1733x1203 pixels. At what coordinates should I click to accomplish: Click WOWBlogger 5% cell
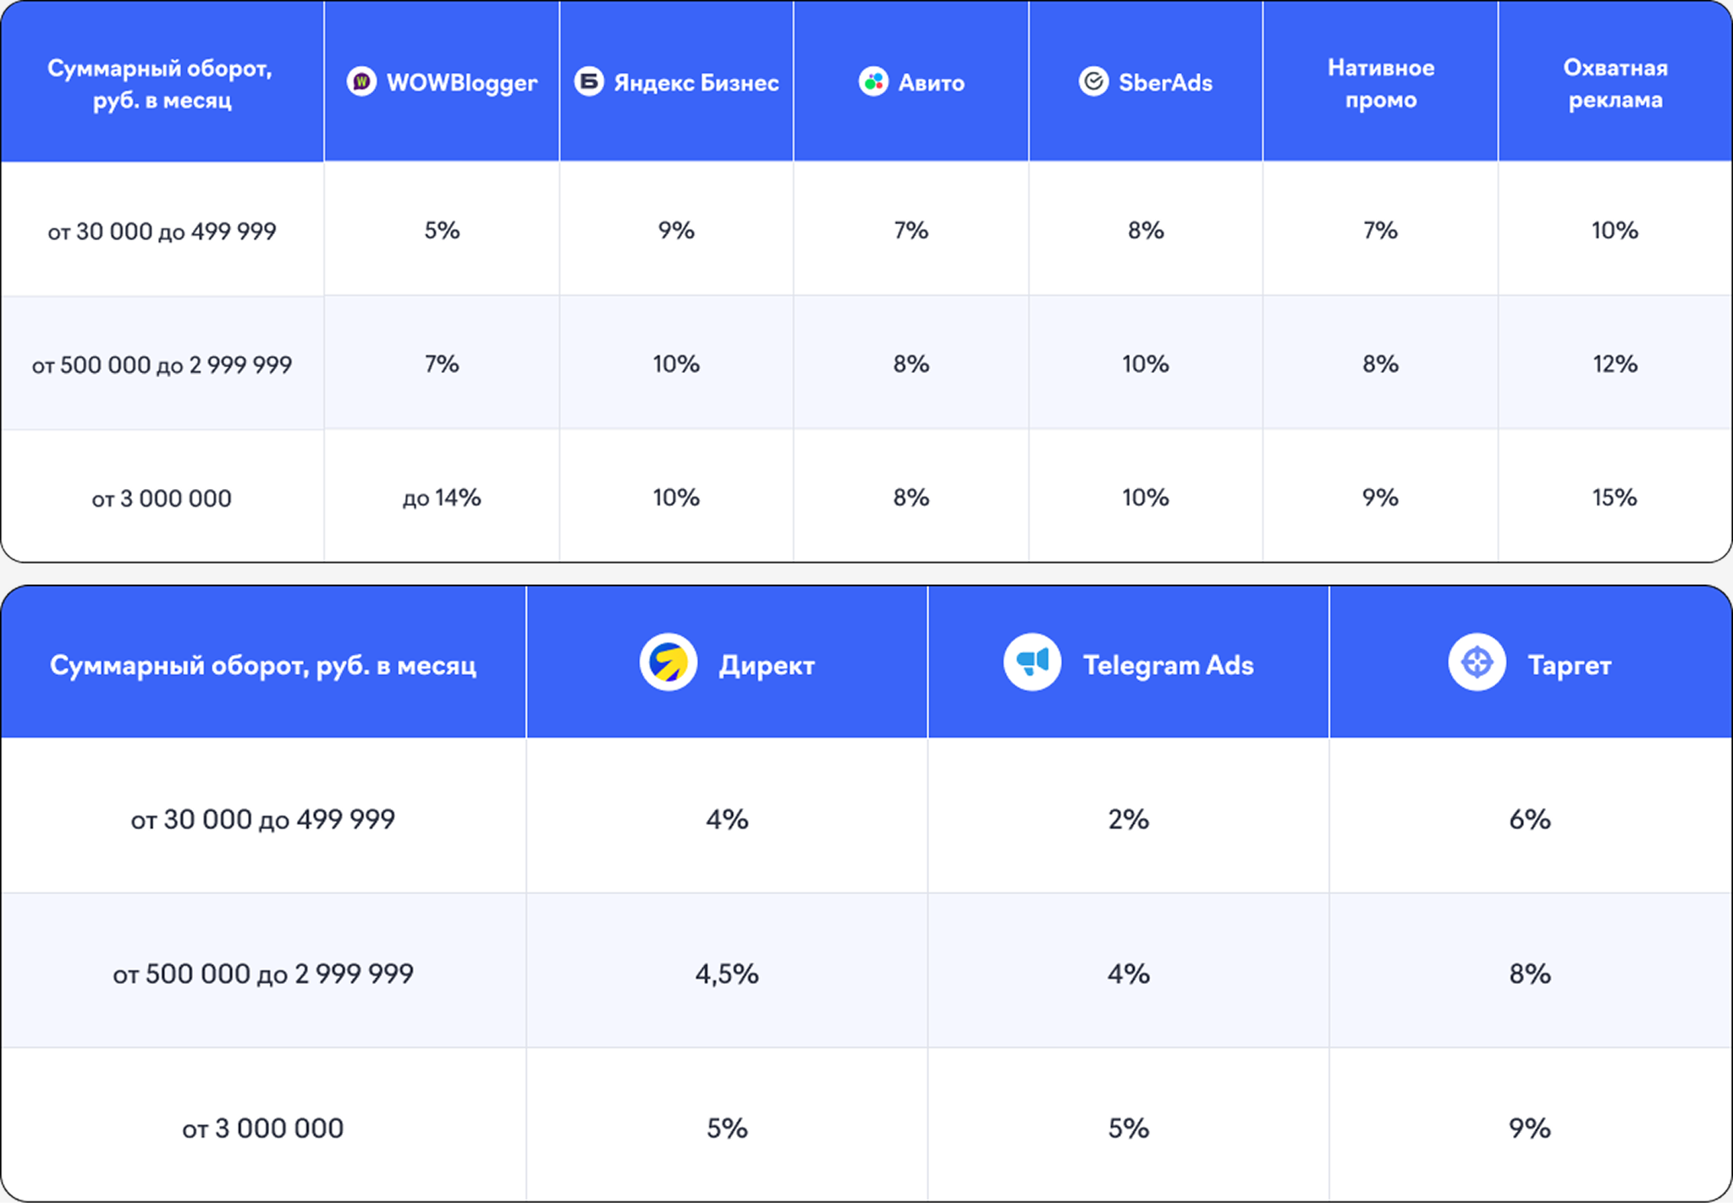442,230
